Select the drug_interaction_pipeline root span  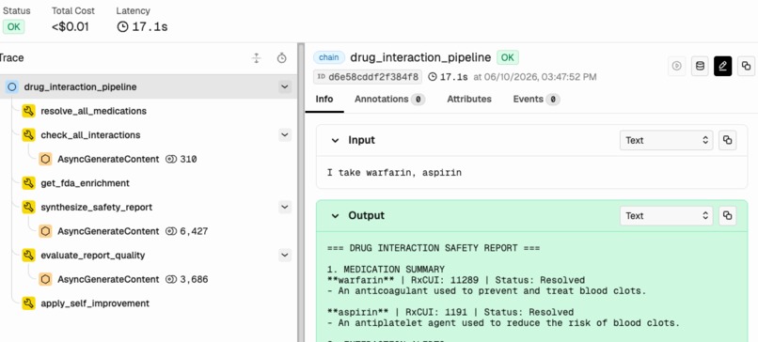(149, 87)
